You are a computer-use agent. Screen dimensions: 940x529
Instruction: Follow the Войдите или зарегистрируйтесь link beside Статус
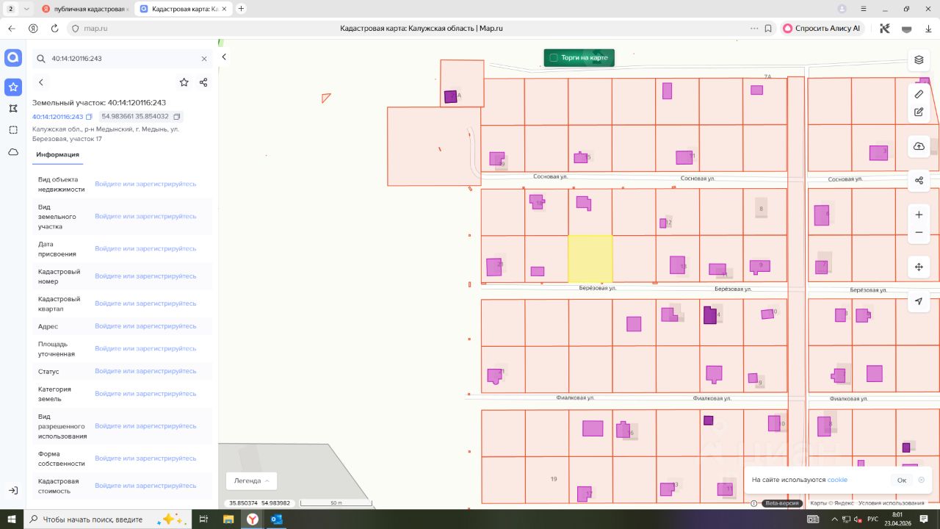coord(145,371)
